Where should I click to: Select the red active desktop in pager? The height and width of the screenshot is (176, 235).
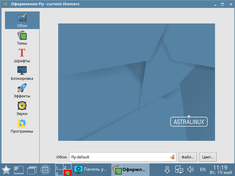67,172
